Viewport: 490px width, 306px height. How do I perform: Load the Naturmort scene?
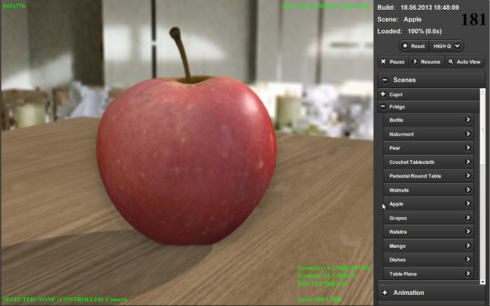coord(428,134)
